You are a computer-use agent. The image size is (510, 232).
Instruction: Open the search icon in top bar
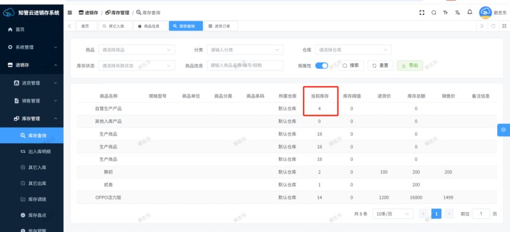pos(433,13)
